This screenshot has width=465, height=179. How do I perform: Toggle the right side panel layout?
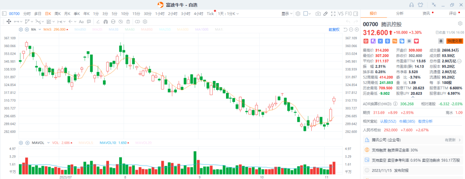pyautogui.click(x=356, y=14)
